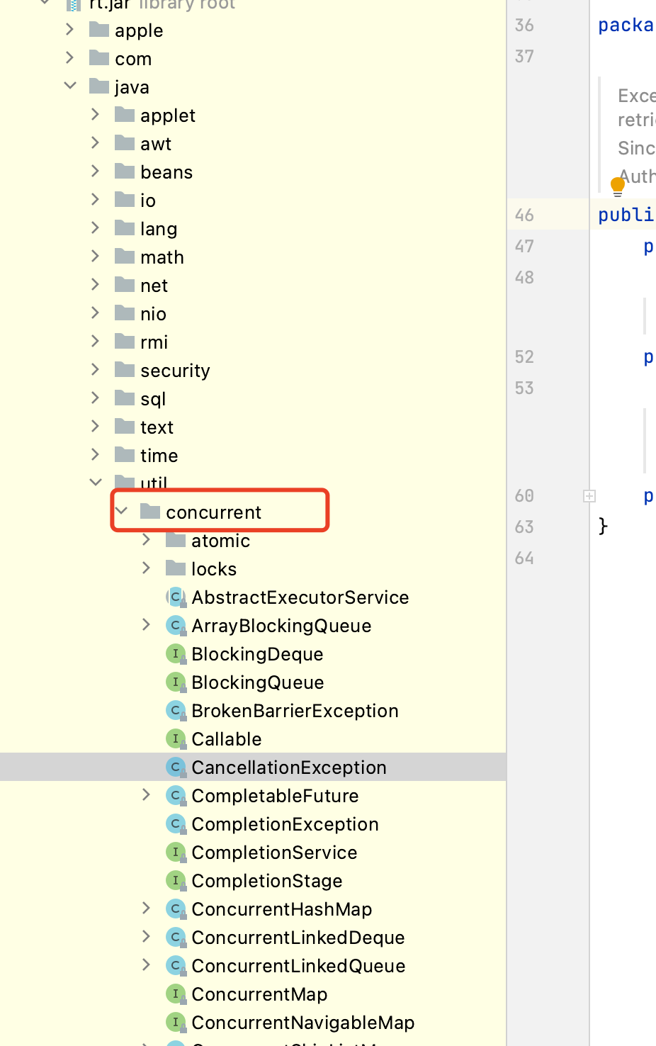Select the CompletableFuture class entry
This screenshot has width=656, height=1046.
(275, 796)
